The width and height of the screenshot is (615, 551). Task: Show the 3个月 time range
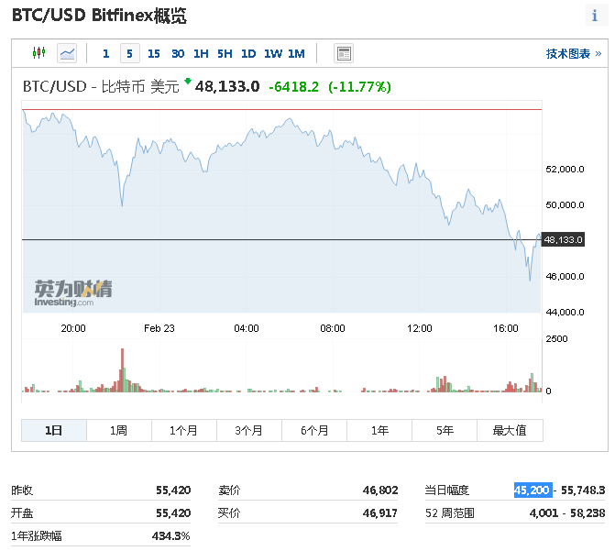[x=248, y=430]
